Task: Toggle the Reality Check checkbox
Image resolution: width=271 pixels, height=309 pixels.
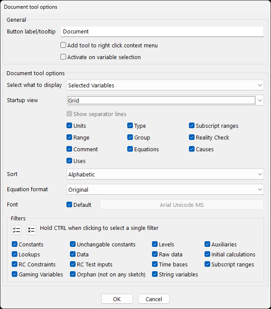Action: pos(192,137)
